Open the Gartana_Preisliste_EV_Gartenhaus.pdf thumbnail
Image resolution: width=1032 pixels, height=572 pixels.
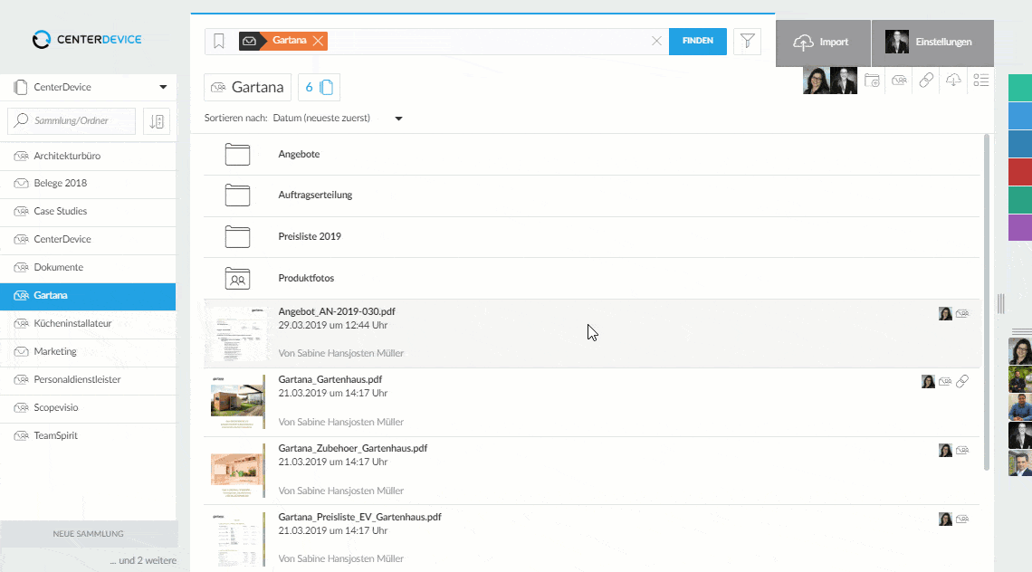[237, 539]
